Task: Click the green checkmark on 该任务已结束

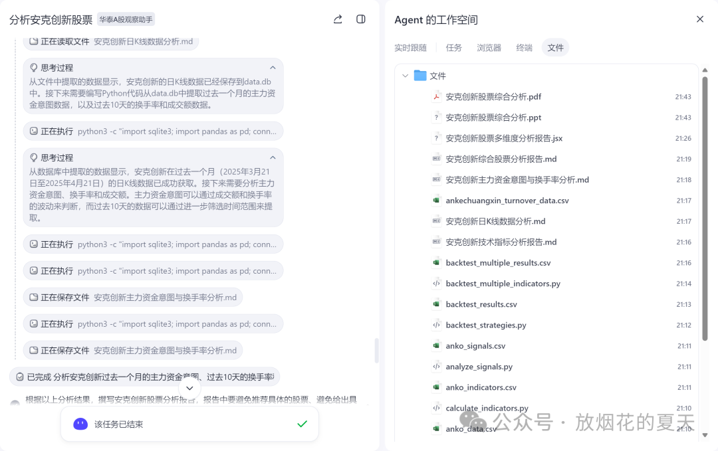Action: [x=302, y=424]
